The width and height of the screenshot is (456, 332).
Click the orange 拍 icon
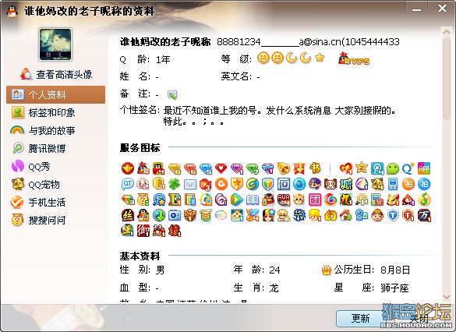pyautogui.click(x=408, y=184)
